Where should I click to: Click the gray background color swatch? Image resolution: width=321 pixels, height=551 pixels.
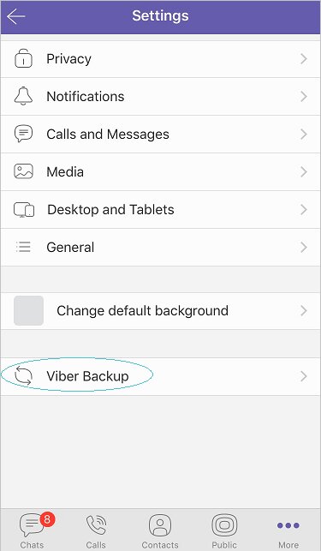tap(28, 311)
